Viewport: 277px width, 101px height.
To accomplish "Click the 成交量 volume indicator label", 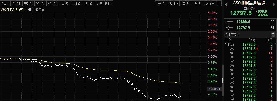I will pos(40,10).
